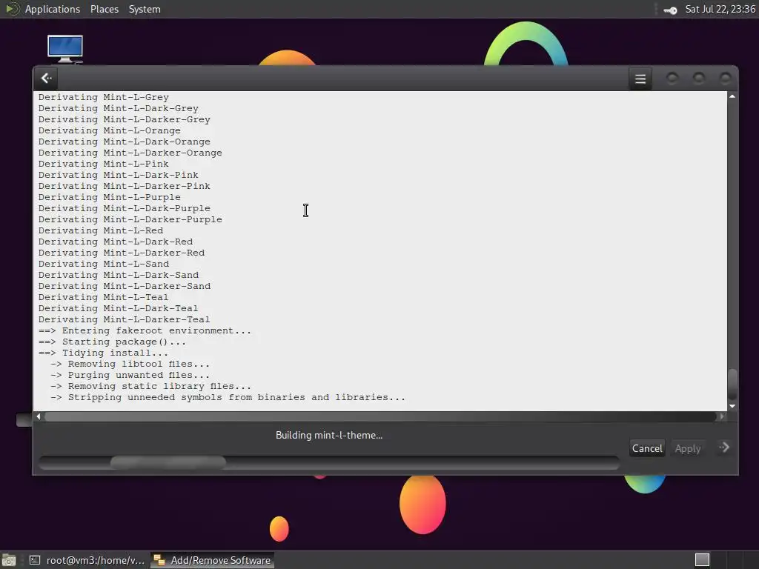Click the line "Derivating Mint-L-Orange"
The image size is (759, 569).
[110, 130]
